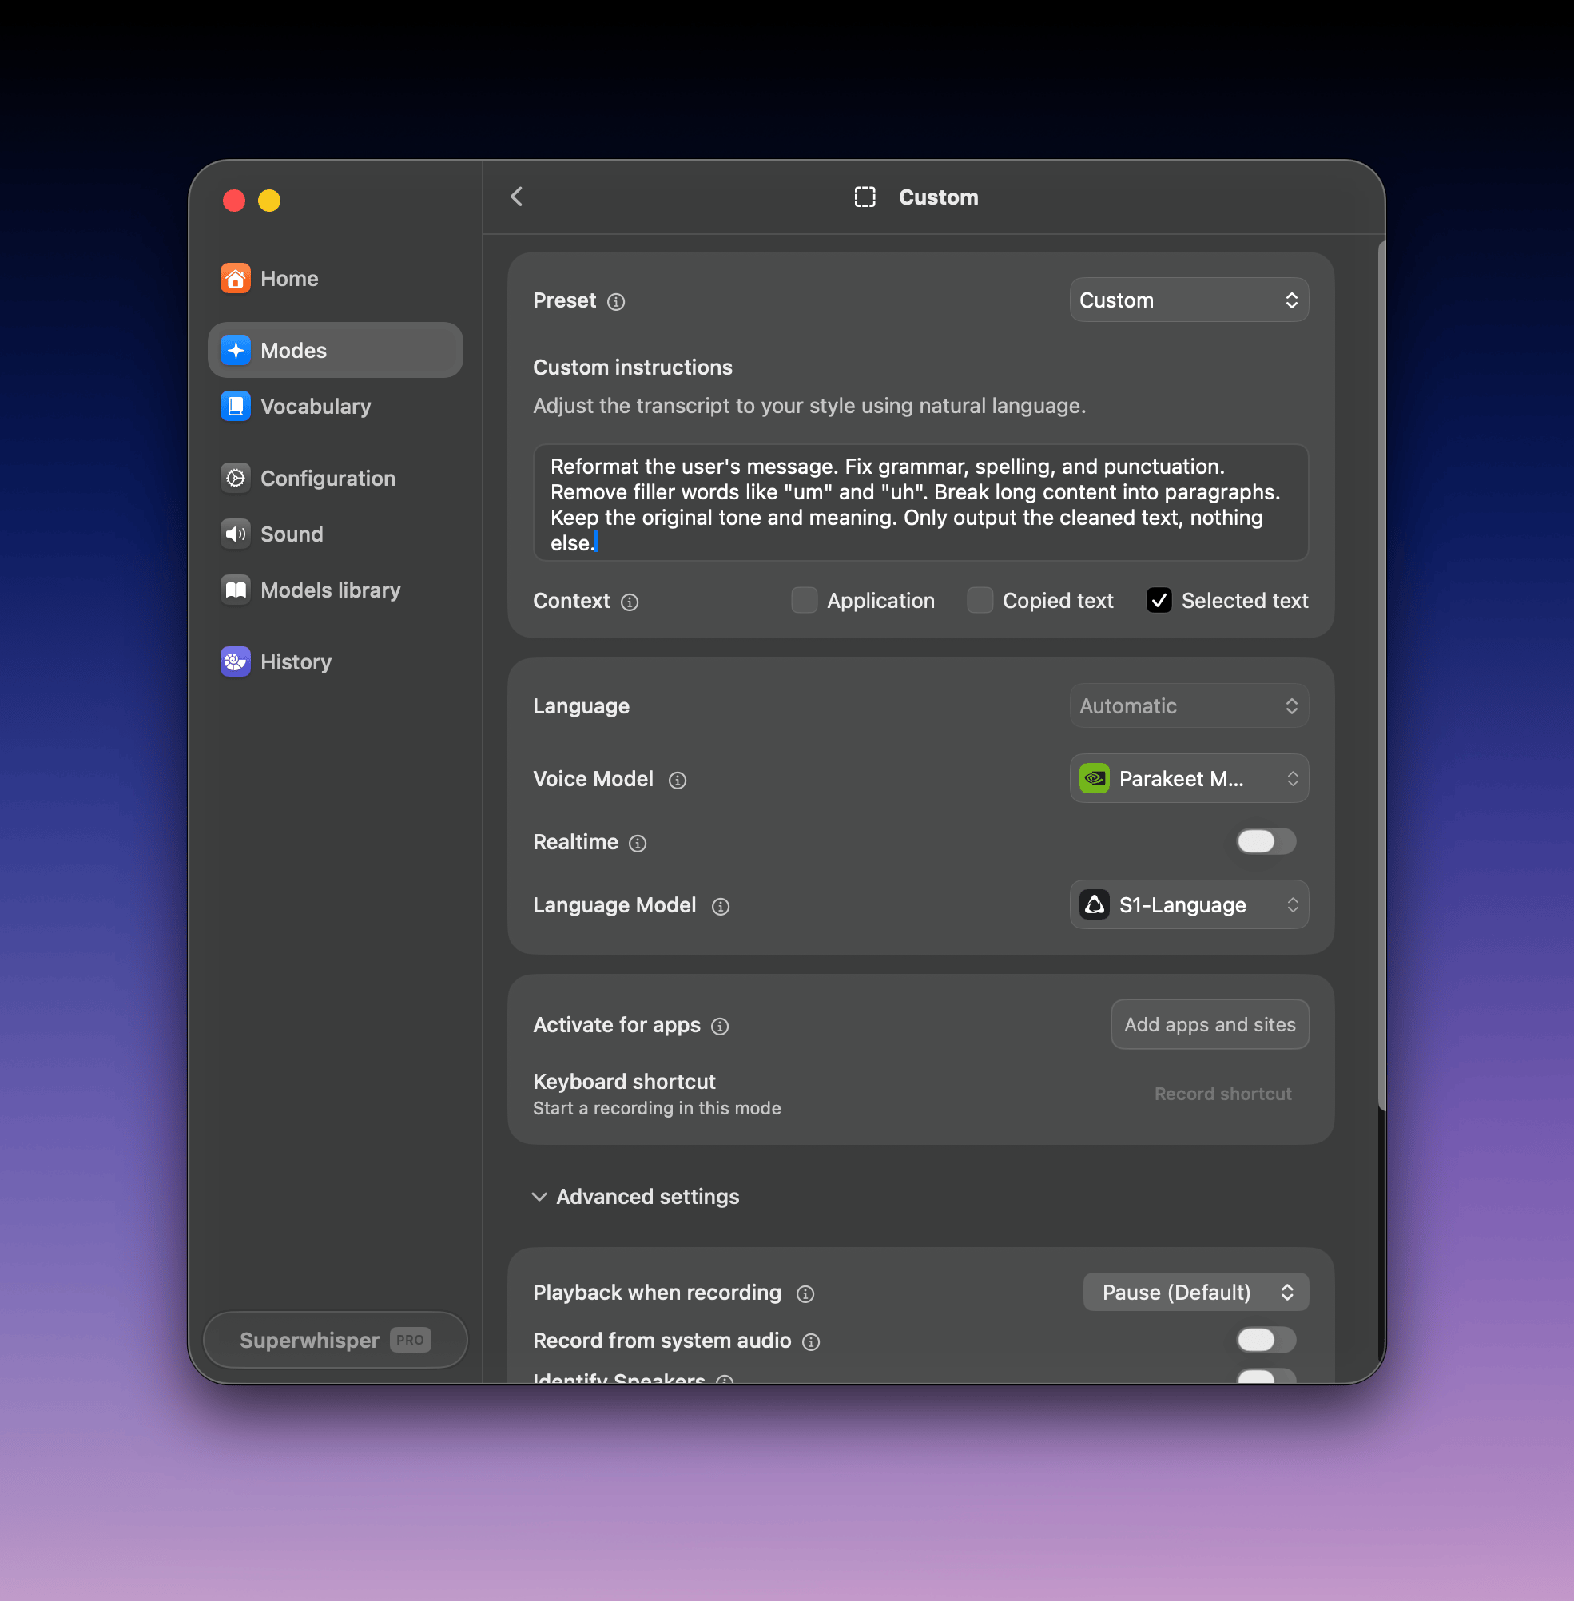
Task: Close the window with red button
Action: 234,201
